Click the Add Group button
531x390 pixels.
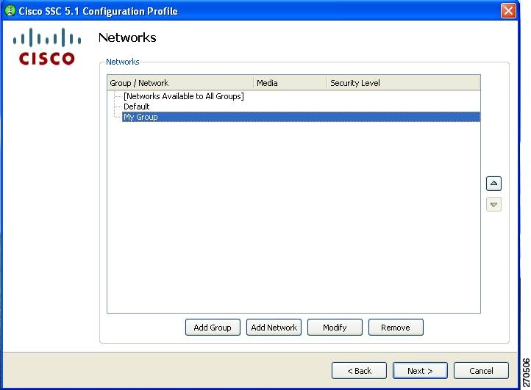point(213,328)
